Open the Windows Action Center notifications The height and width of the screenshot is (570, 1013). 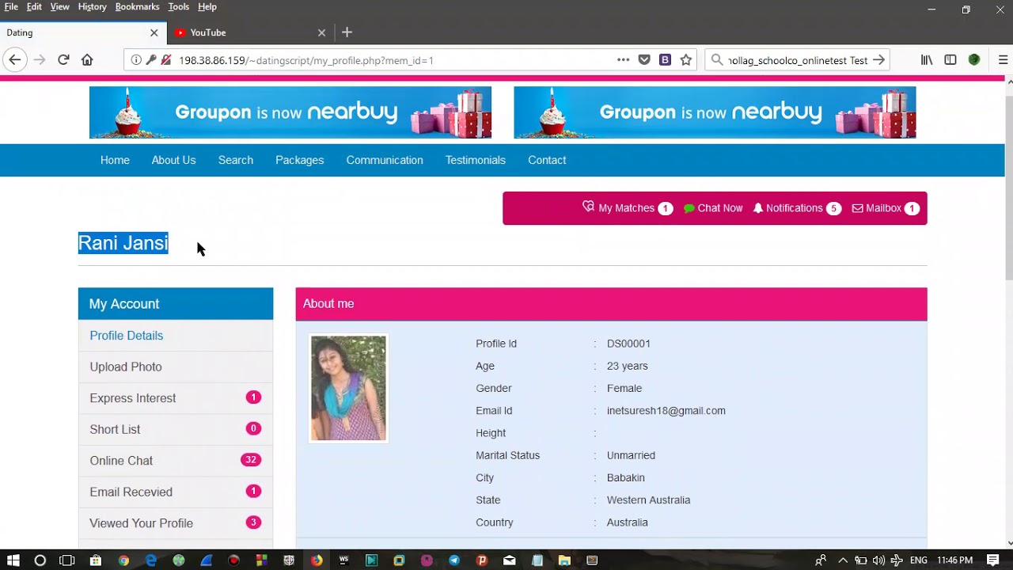tap(993, 560)
